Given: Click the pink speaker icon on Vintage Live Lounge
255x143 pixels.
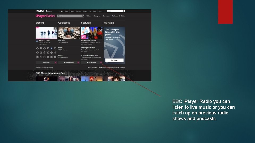Looking at the screenshot, I should coord(83,37).
